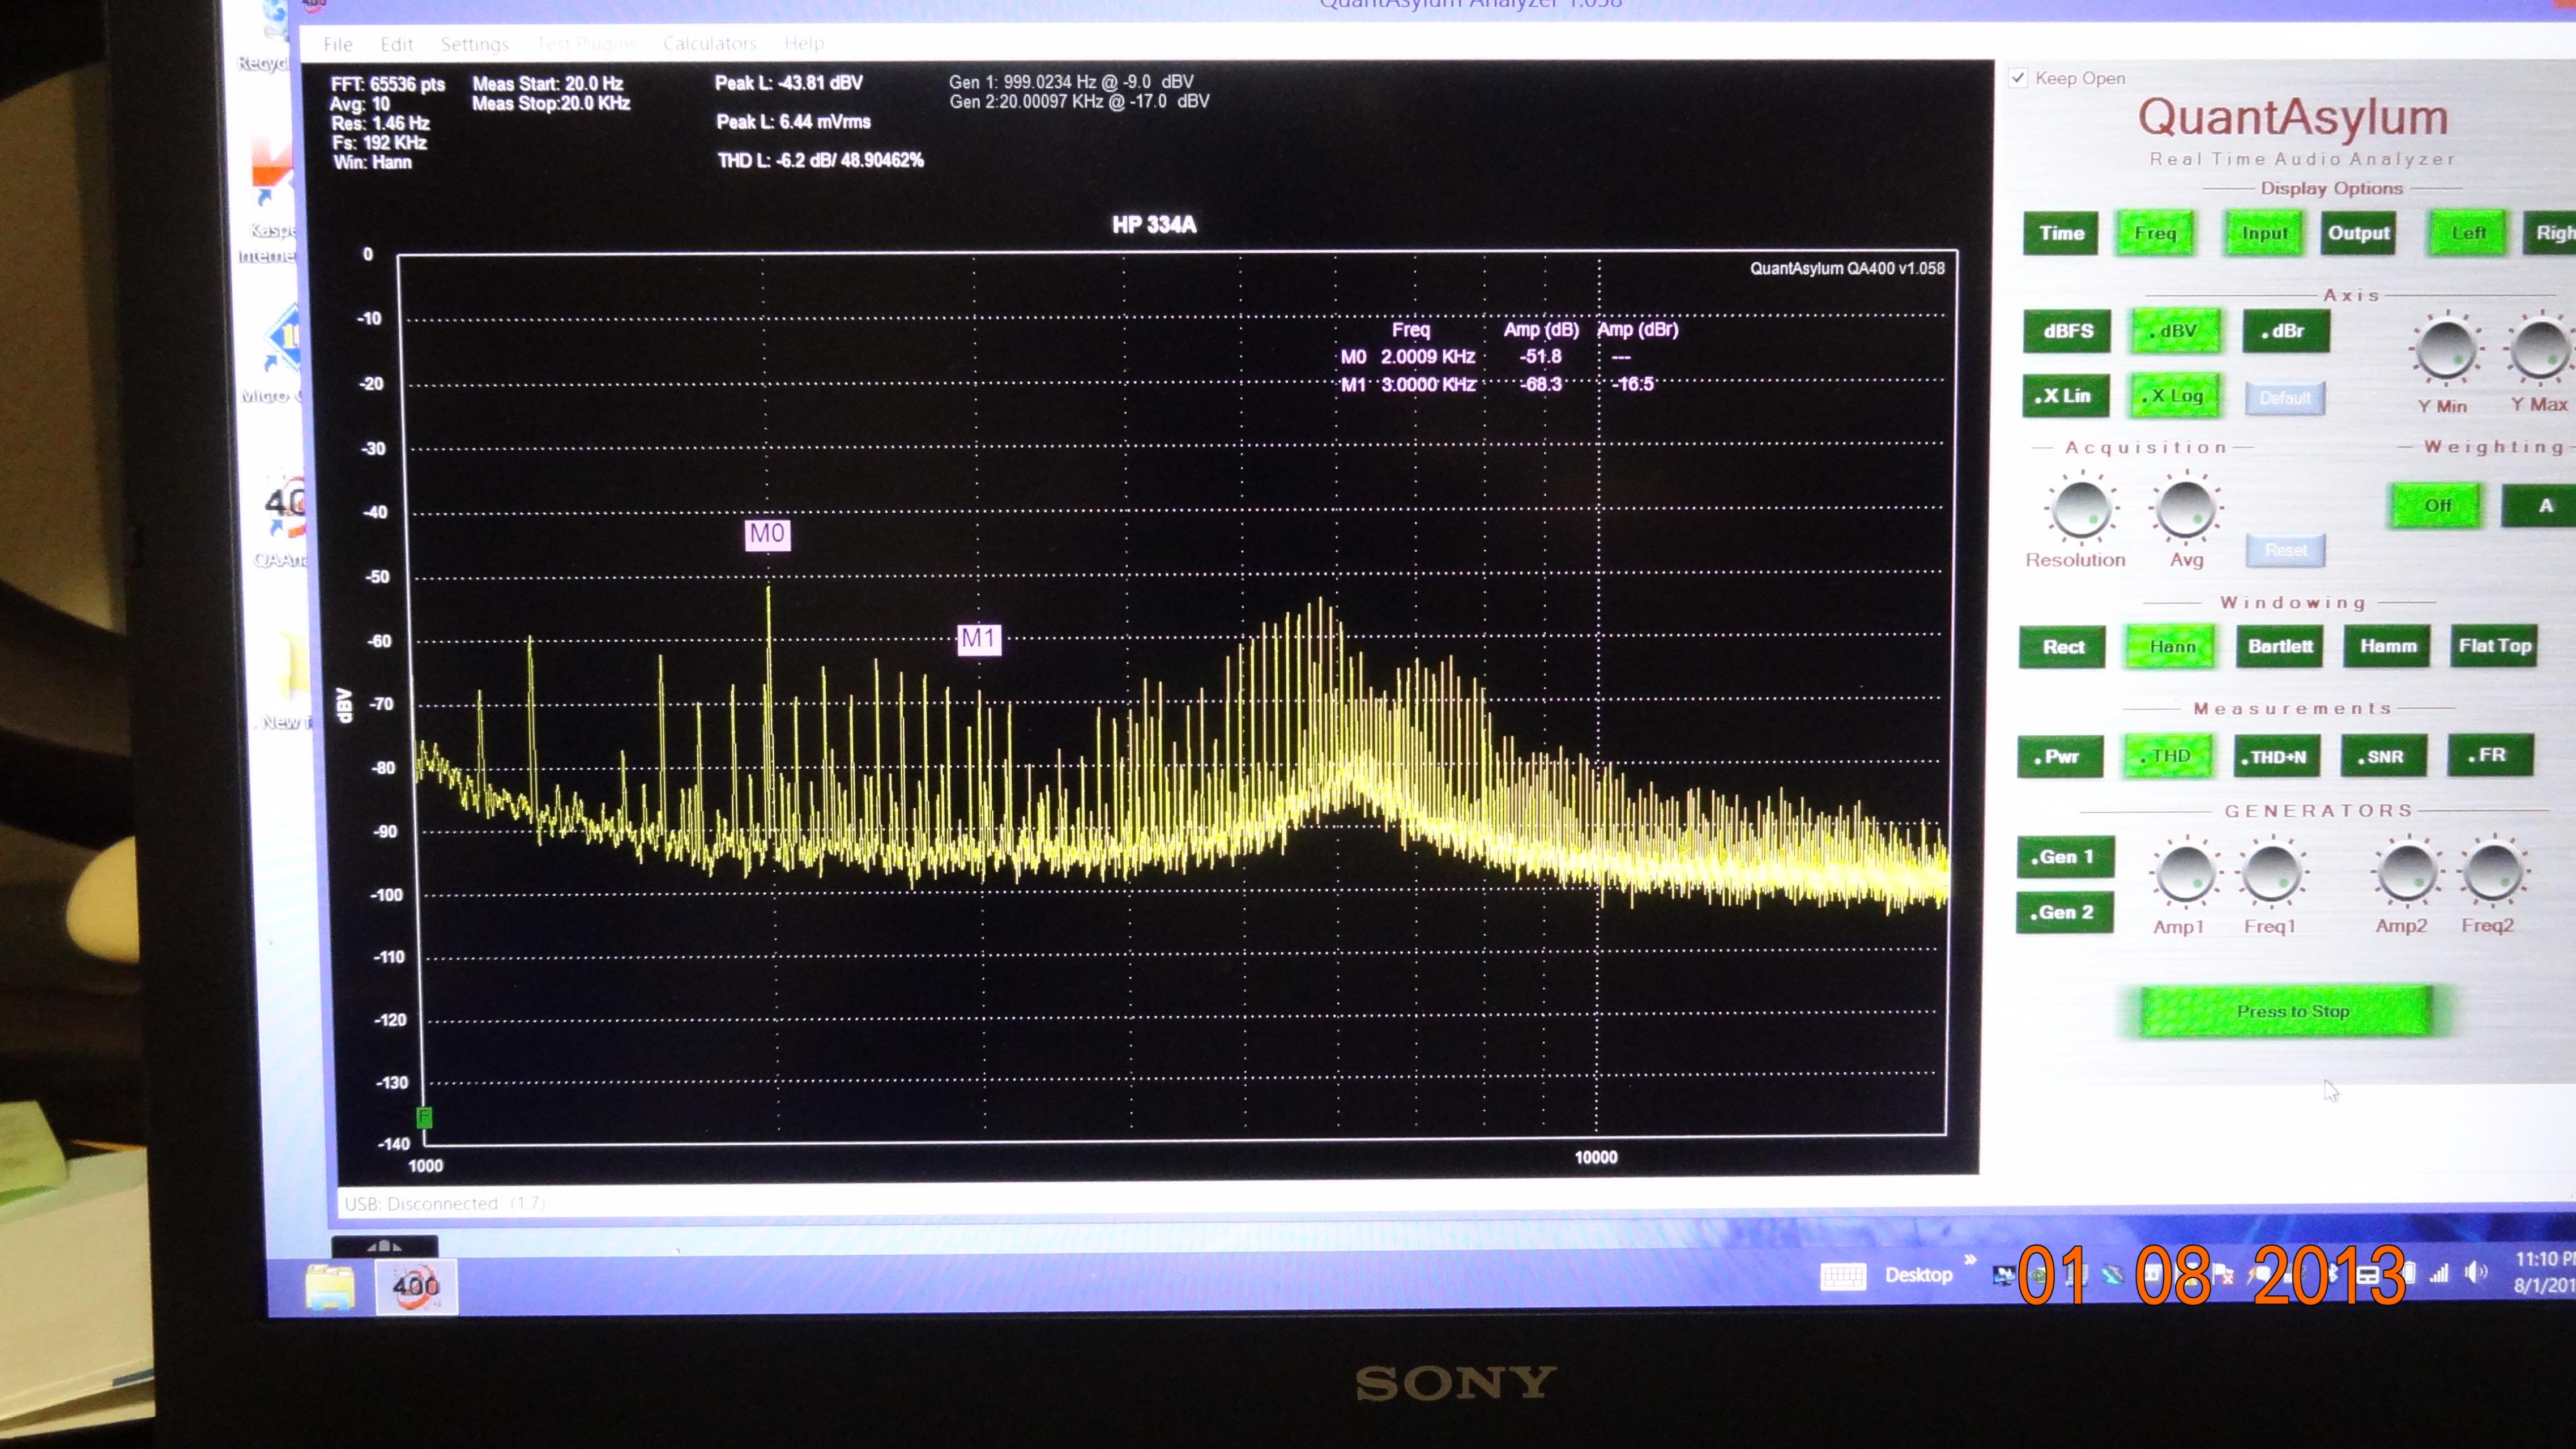This screenshot has height=1449, width=2576.
Task: Toggle the SNR measurement
Action: pos(2384,756)
